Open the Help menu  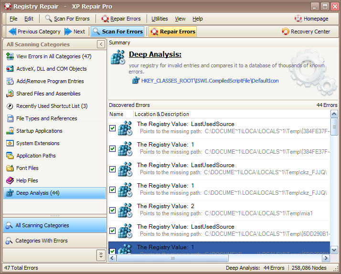coord(197,19)
